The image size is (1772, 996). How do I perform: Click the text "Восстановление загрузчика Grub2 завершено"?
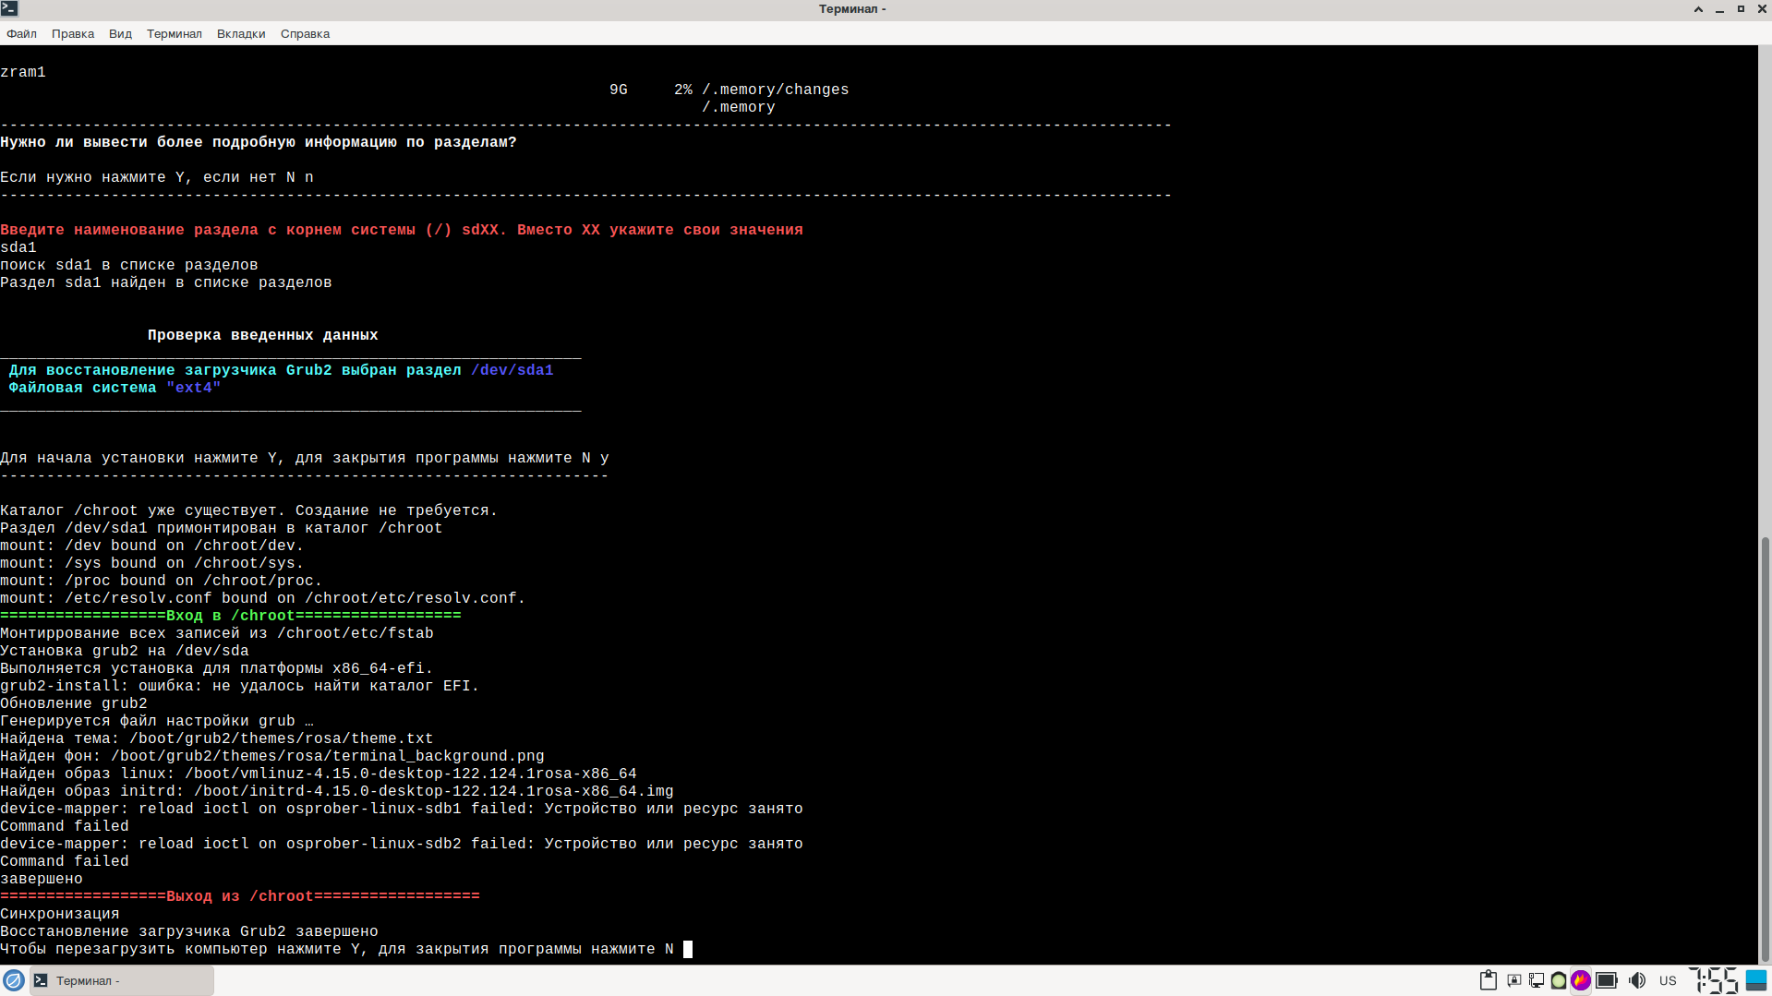(x=189, y=931)
